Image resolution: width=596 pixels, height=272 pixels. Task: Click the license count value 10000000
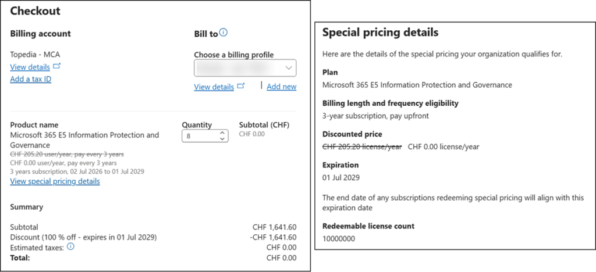point(339,239)
